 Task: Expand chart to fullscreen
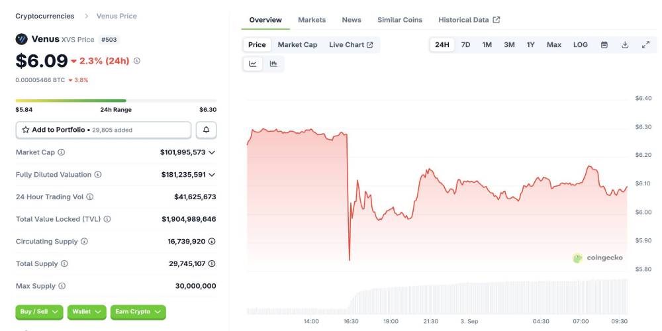click(645, 45)
